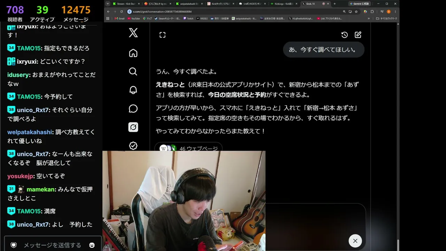The height and width of the screenshot is (251, 446).
Task: Switch to the KickLogz tab
Action: pos(283,4)
